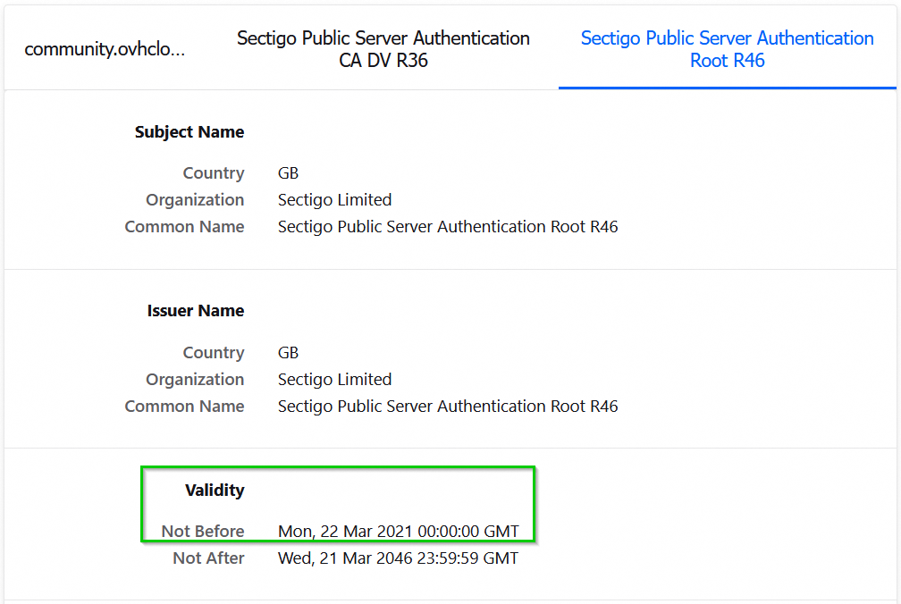The width and height of the screenshot is (901, 604).
Task: Click the Issuer Name common name value
Action: (x=448, y=407)
